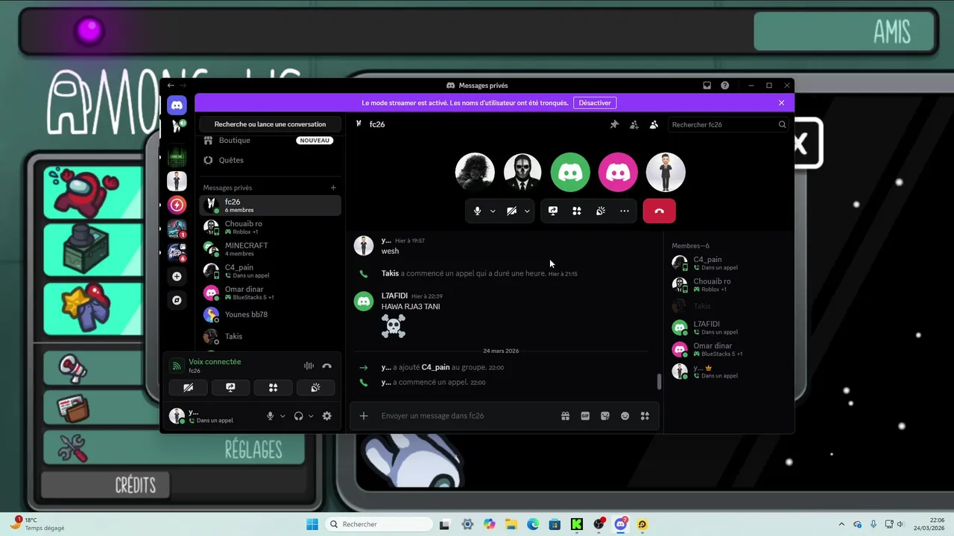Click Désactiver streamer mode button
954x536 pixels.
coord(595,103)
